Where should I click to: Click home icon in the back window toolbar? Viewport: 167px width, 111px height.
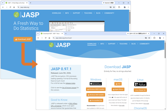click(x=14, y=7)
